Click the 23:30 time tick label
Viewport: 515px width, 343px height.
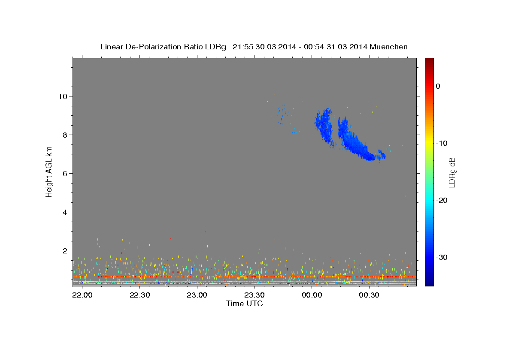click(x=254, y=295)
